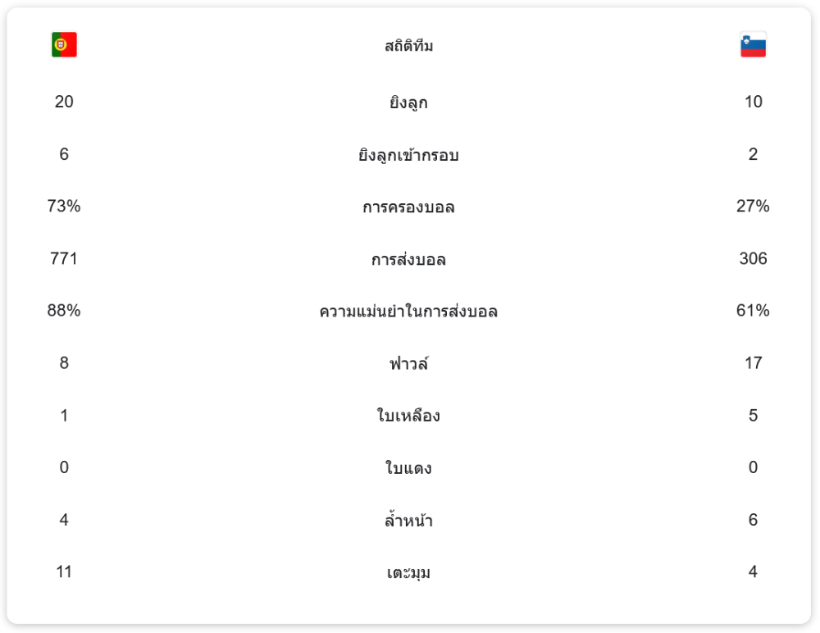Click Slovenia's 17 fouls value
Screen dimensions: 820x633
[753, 363]
